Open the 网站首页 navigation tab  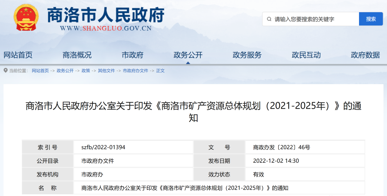[x=18, y=55]
